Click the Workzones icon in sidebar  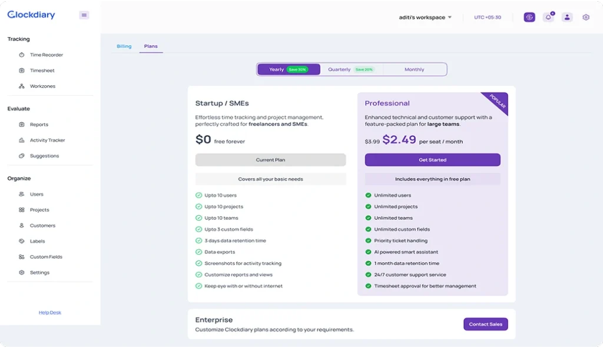(22, 86)
